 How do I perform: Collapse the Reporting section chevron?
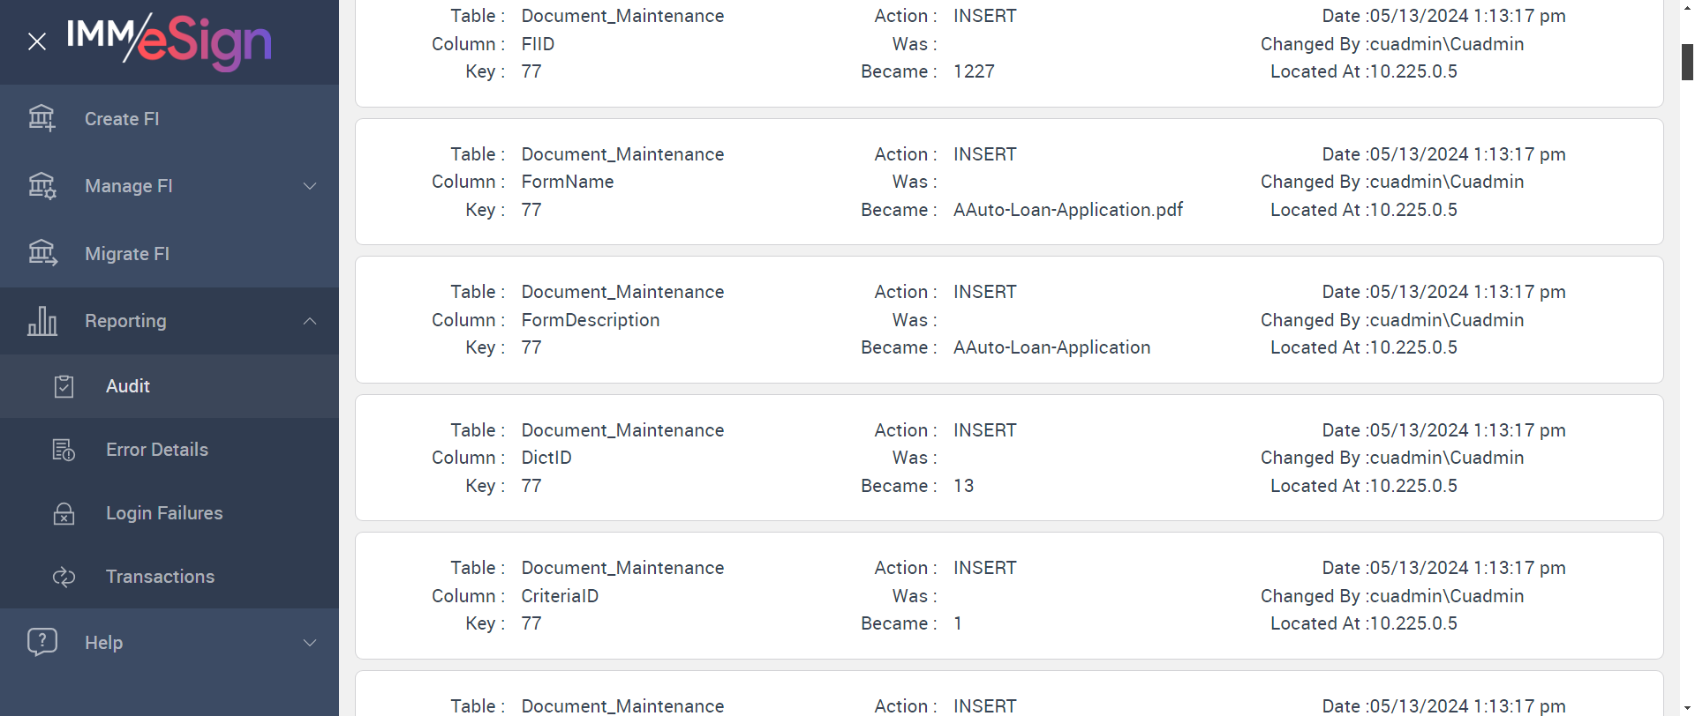pos(310,321)
